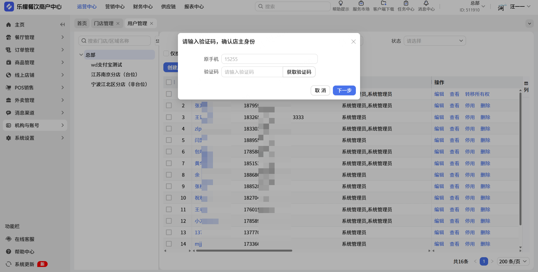Screen dimensions: 538x272
Task: Click the 获取验证码 button
Action: [x=299, y=72]
